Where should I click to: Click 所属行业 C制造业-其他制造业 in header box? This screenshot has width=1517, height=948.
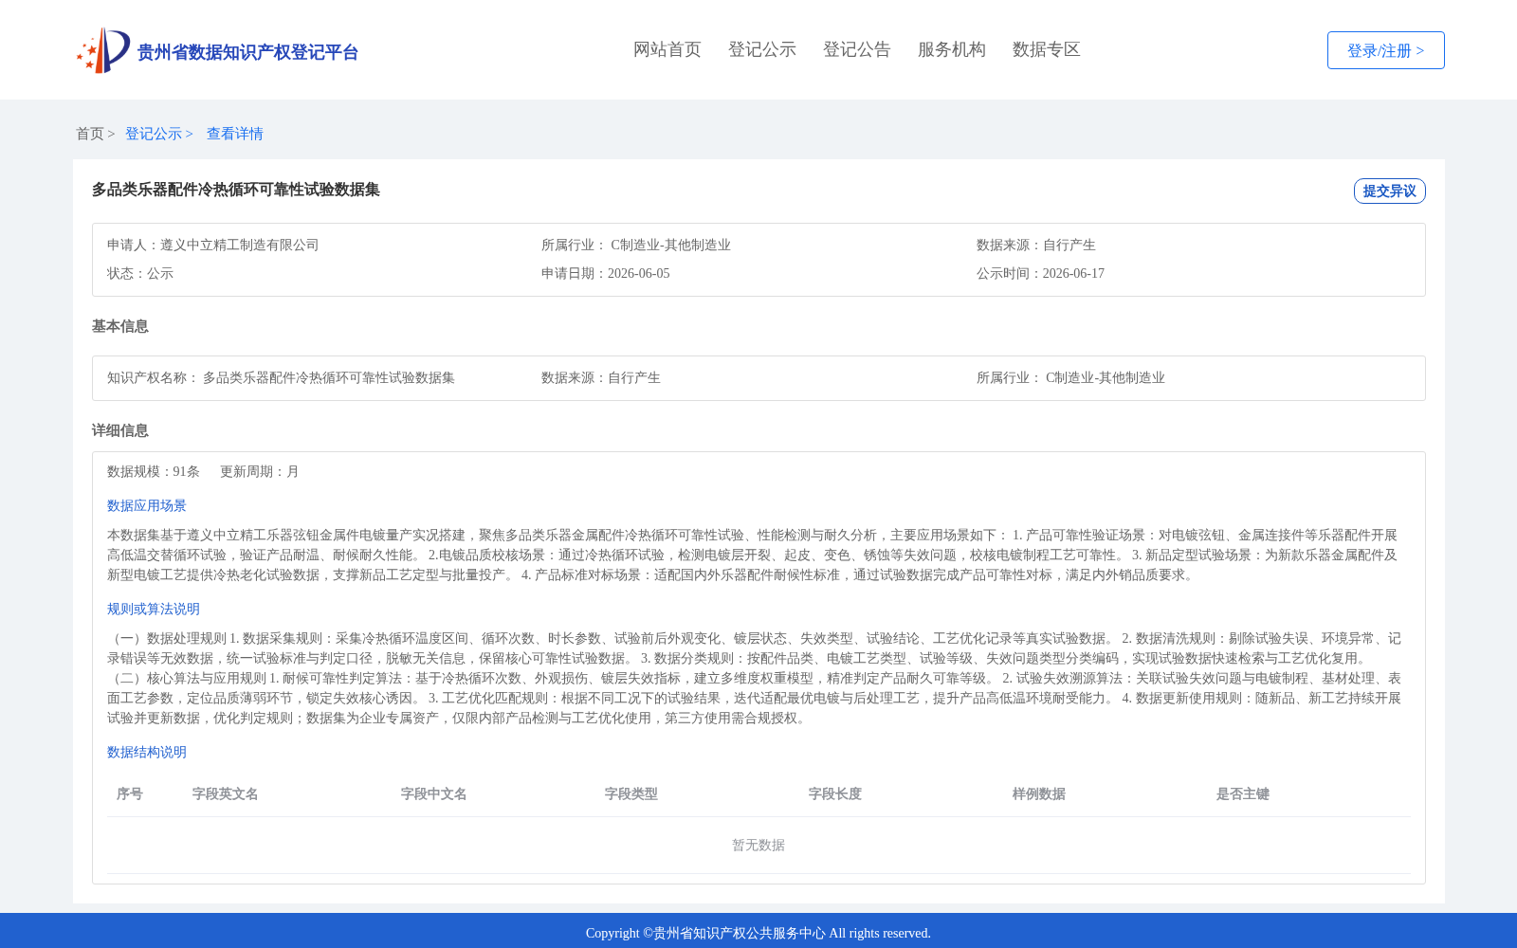coord(636,245)
